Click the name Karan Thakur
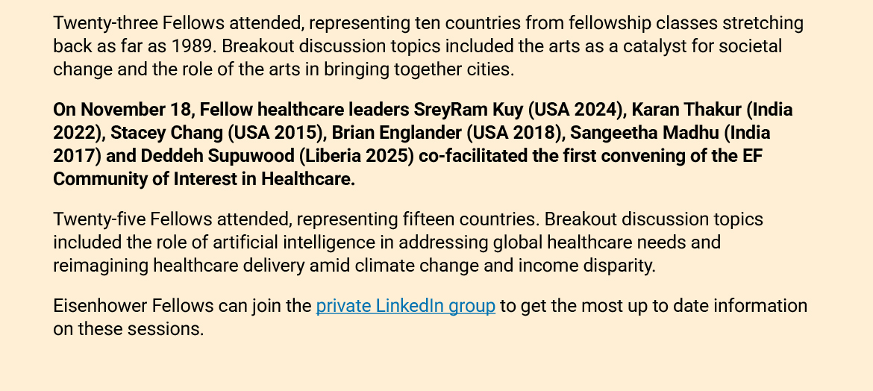873x391 pixels. point(686,110)
